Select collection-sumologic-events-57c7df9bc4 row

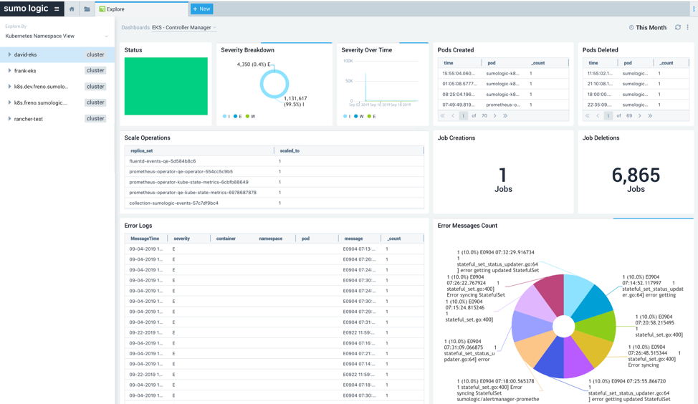[x=274, y=203]
